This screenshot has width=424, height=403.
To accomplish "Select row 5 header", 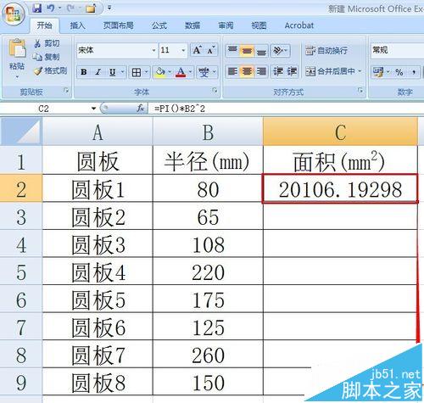I will [21, 271].
